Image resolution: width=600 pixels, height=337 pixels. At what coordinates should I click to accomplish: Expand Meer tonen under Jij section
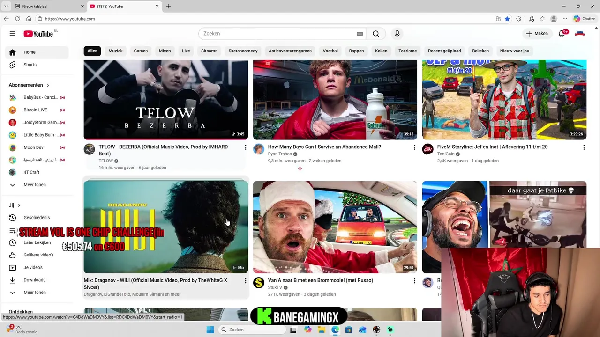37,293
